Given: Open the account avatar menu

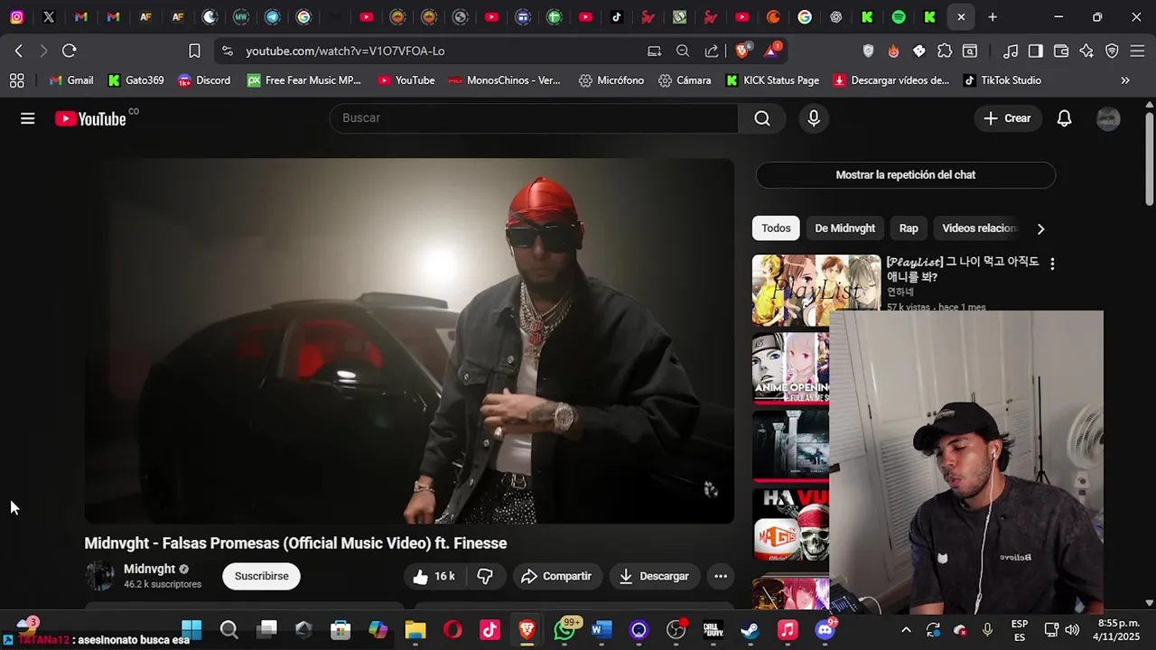Looking at the screenshot, I should 1108,118.
